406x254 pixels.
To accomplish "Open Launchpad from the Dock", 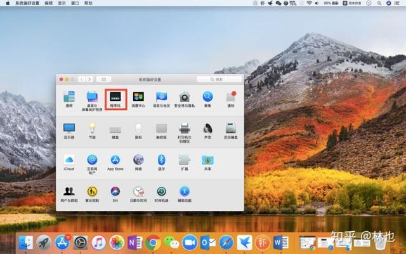I will point(44,243).
